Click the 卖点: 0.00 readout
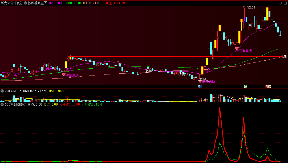 pyautogui.click(x=51, y=105)
